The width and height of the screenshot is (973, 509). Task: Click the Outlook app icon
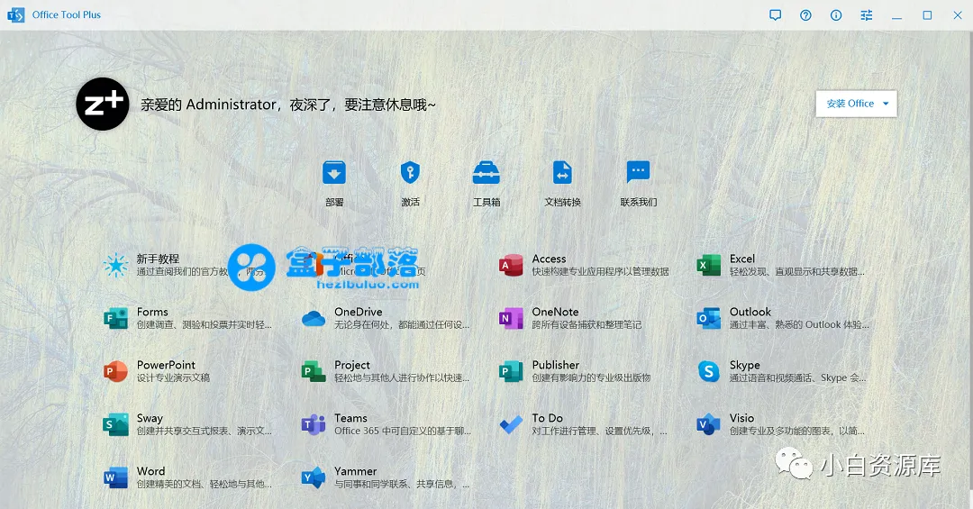[x=709, y=318]
